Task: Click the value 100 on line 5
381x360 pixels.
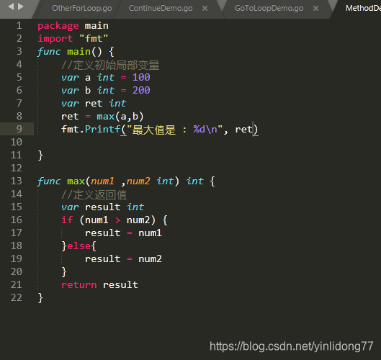Action: (141, 78)
